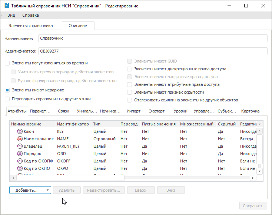Open the Добавить dropdown arrow
This screenshot has width=272, height=215.
pyautogui.click(x=47, y=190)
